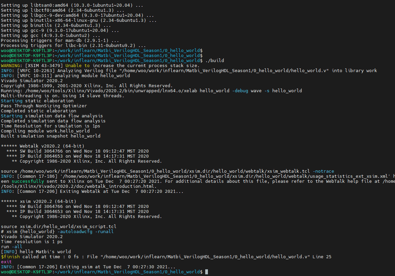Click "Time resolution is 1 ps" line
Image resolution: width=395 pixels, height=276 pixels.
[32, 241]
